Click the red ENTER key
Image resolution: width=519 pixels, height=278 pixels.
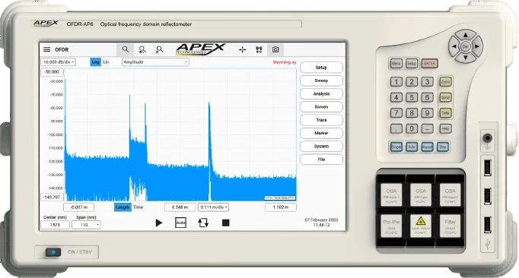click(x=430, y=64)
